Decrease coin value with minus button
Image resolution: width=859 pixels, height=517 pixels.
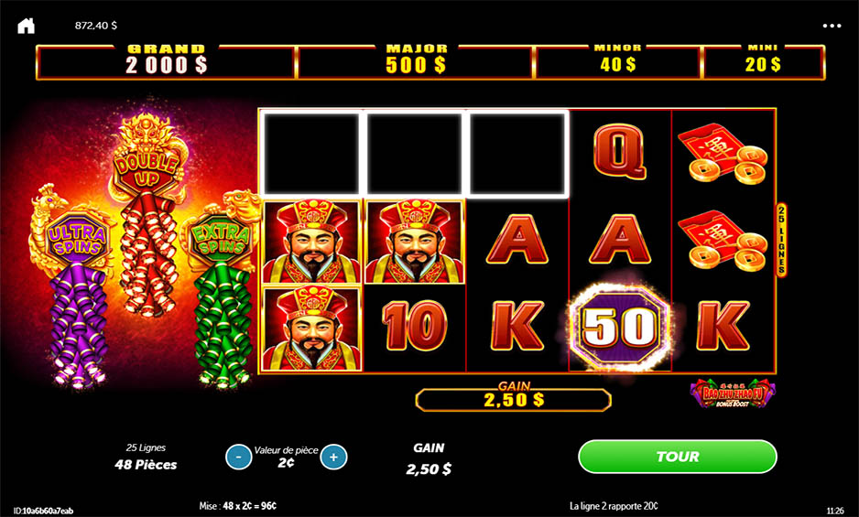click(239, 457)
